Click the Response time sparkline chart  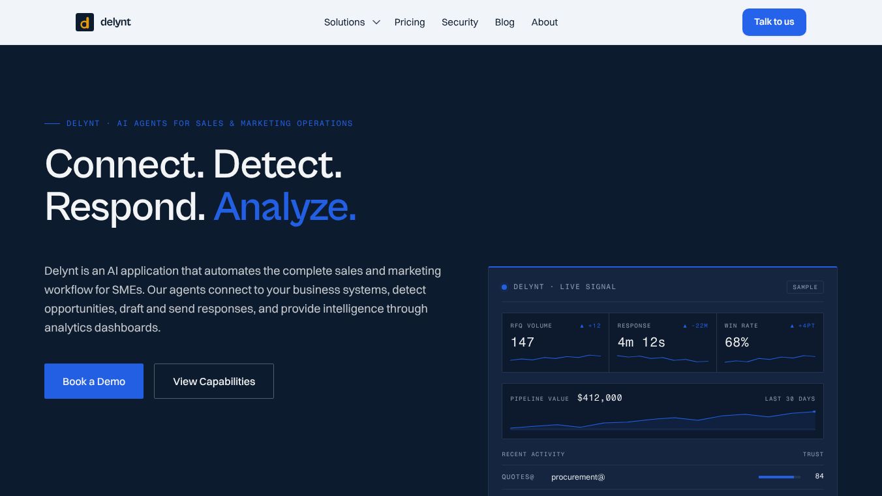663,358
